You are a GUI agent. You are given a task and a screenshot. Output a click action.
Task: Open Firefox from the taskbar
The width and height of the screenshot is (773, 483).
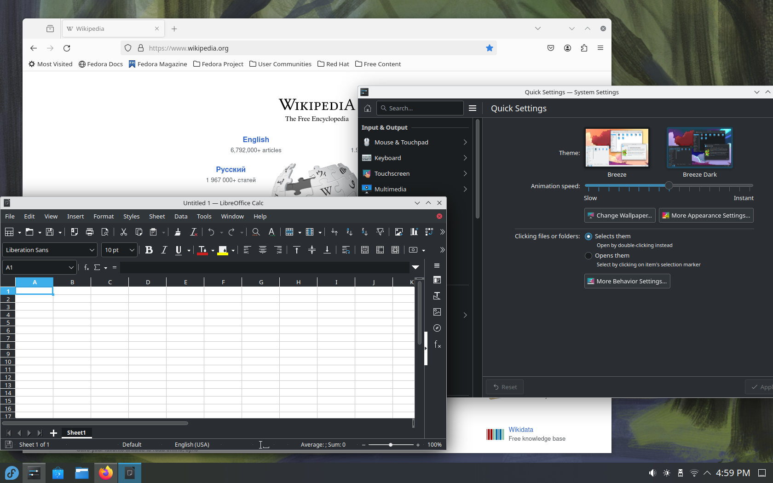pos(106,473)
